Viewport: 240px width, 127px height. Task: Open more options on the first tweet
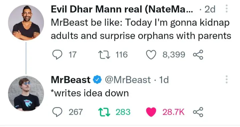tap(227, 9)
